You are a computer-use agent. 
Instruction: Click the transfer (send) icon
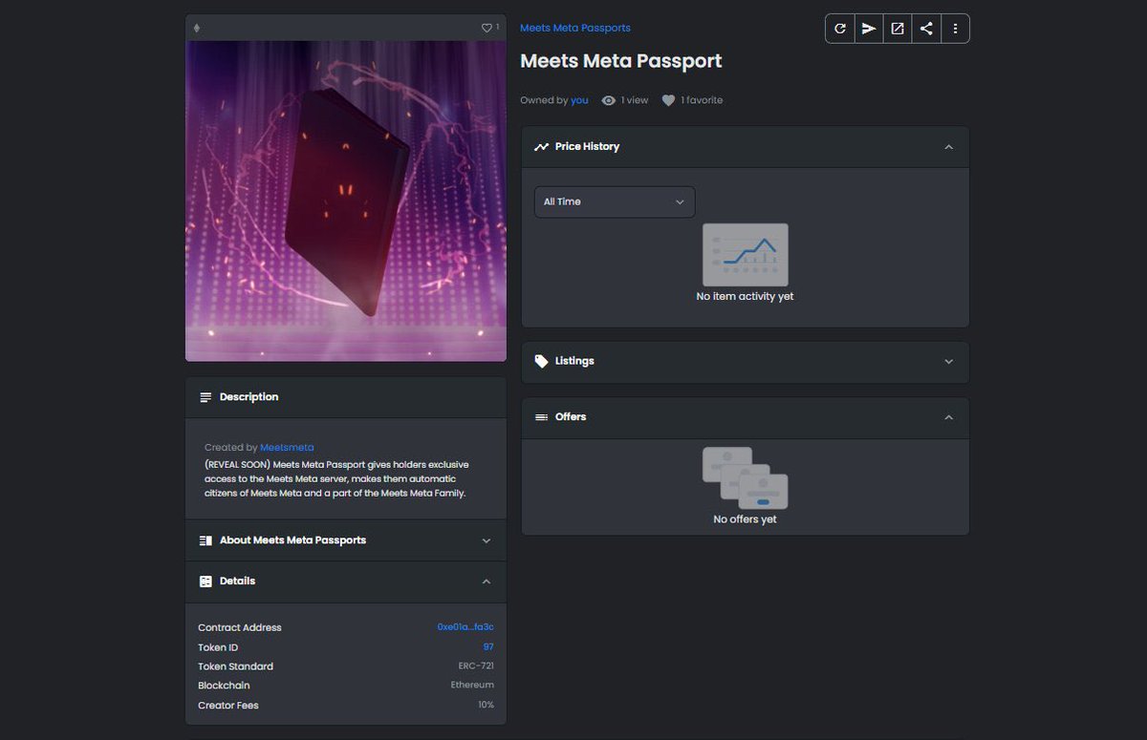click(869, 29)
